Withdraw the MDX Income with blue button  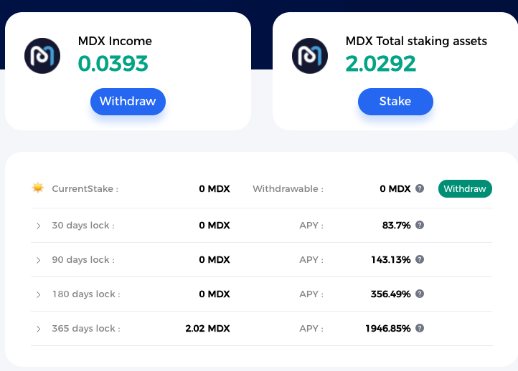(x=128, y=102)
